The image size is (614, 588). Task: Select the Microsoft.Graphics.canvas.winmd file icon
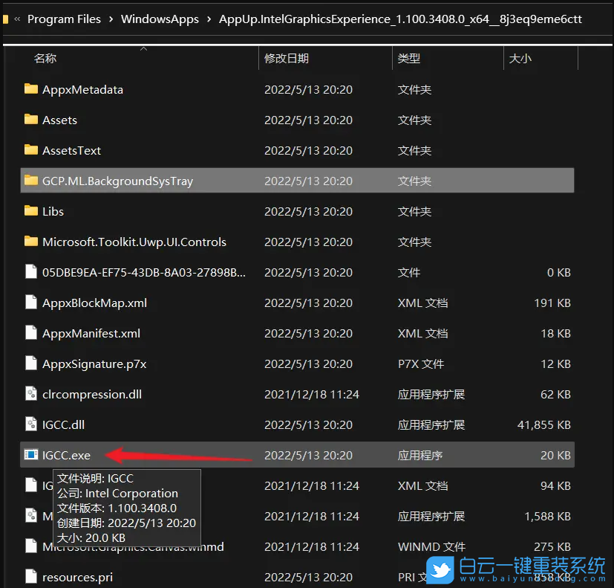pyautogui.click(x=30, y=546)
